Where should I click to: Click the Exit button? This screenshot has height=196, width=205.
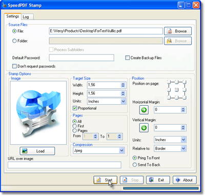coord(158,180)
